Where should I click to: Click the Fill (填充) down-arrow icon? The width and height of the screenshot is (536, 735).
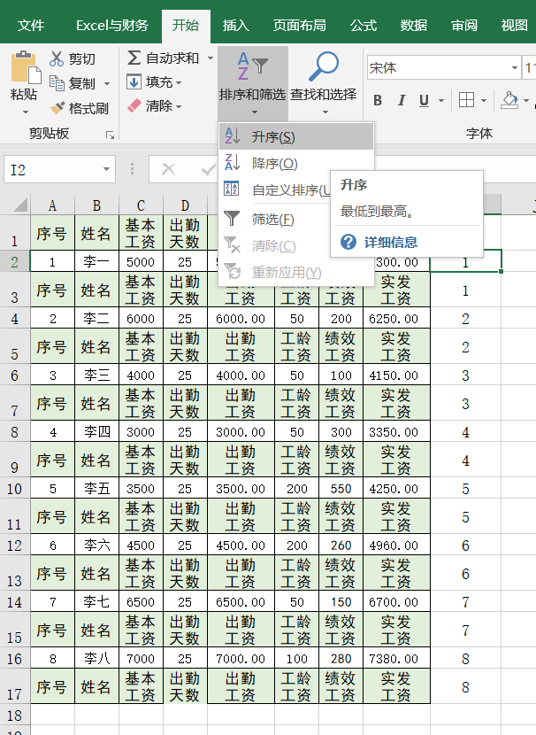click(134, 82)
